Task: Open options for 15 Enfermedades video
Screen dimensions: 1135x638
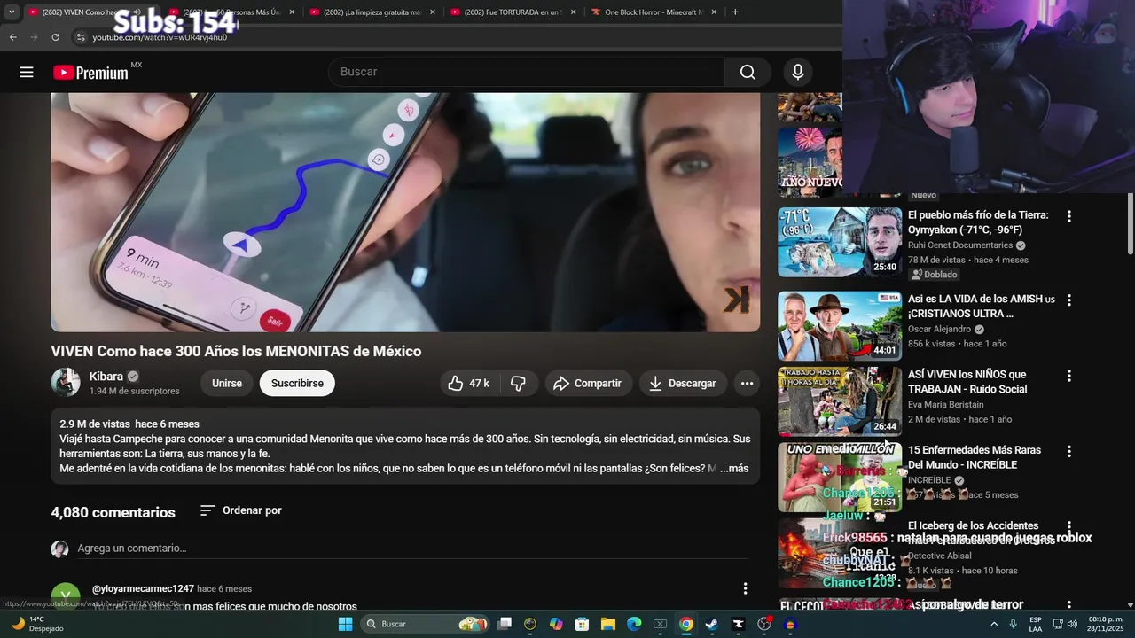Action: click(1068, 451)
